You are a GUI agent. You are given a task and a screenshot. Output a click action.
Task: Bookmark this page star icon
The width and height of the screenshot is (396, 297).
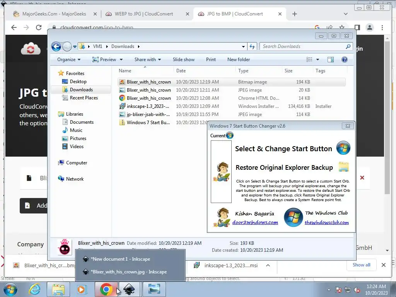(x=342, y=27)
